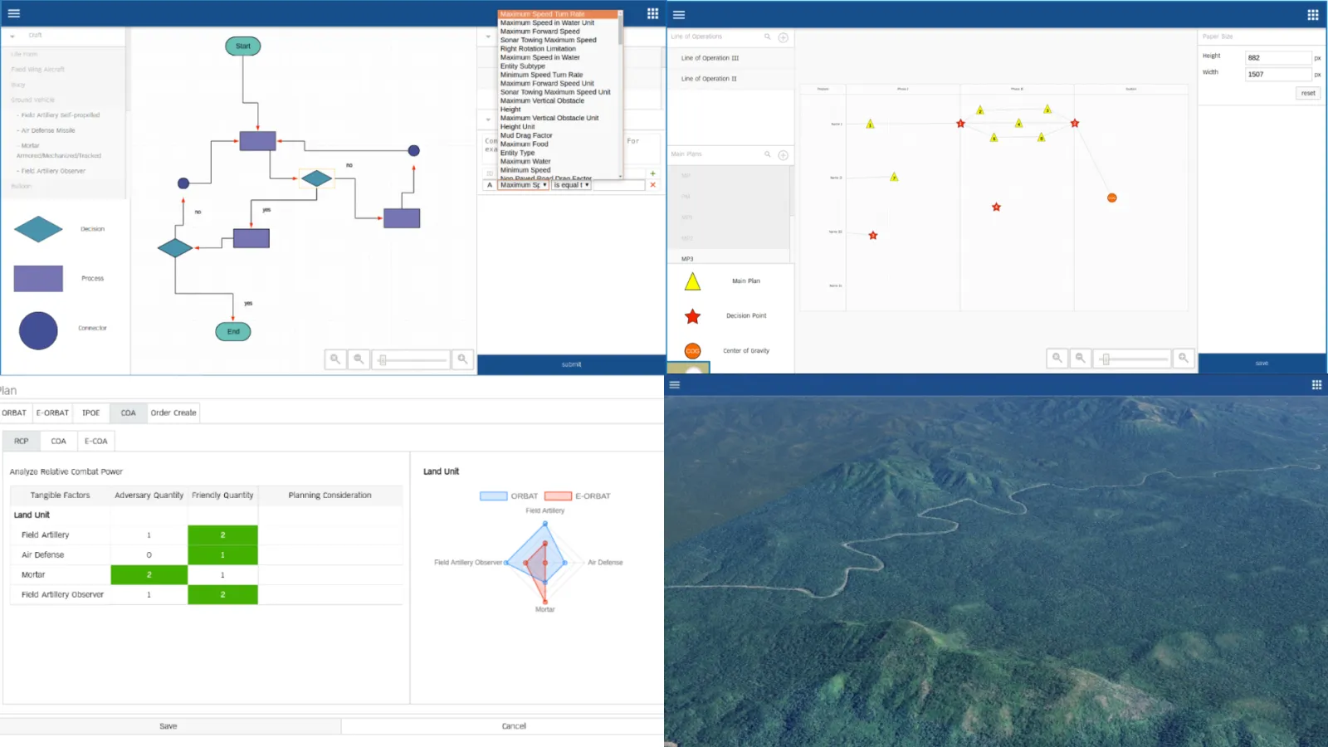Click the submit button in flowchart panel
Image resolution: width=1328 pixels, height=747 pixels.
571,364
